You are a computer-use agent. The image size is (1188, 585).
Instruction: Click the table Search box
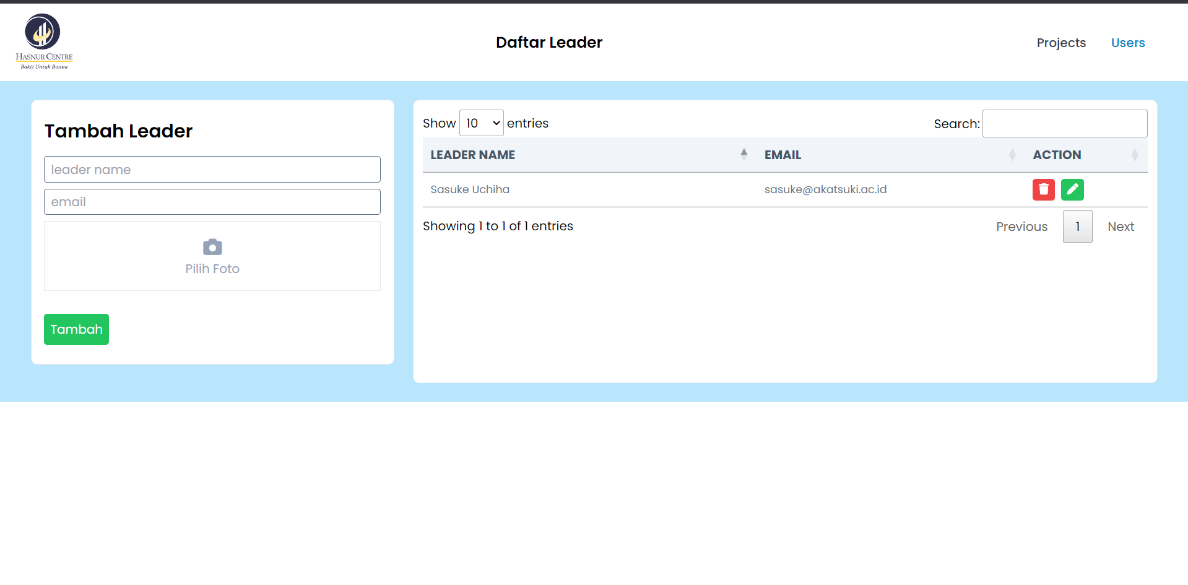tap(1065, 123)
